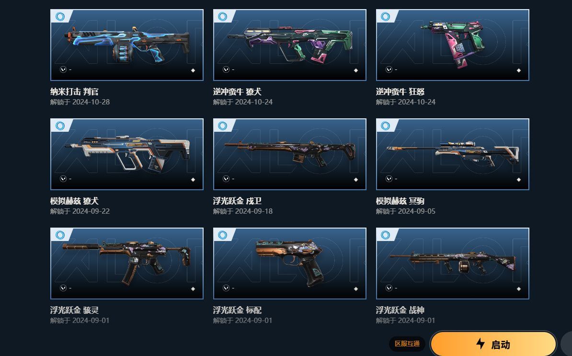Viewport: 572px width, 356px height.
Task: Click the swirl badge on 模拟赫兹 冥驹 card
Action: [386, 126]
